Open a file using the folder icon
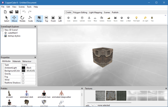 click(x=11, y=12)
